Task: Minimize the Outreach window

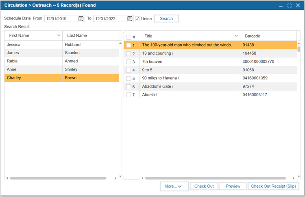Action: pos(281,6)
